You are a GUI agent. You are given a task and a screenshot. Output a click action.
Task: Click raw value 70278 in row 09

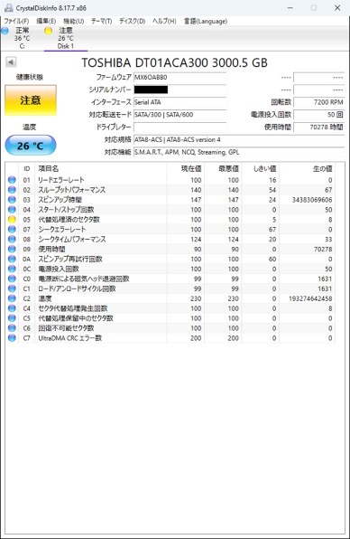pyautogui.click(x=323, y=249)
